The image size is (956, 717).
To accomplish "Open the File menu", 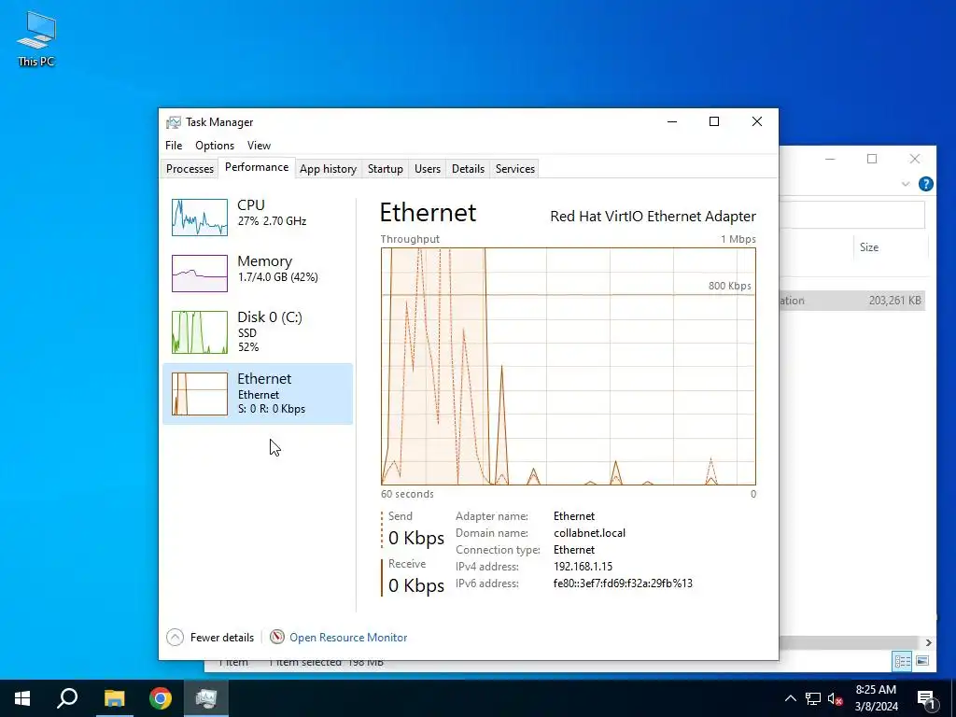I will 174,145.
